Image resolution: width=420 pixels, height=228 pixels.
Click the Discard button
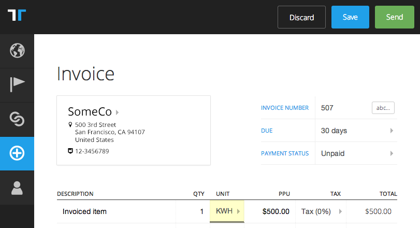(x=301, y=17)
